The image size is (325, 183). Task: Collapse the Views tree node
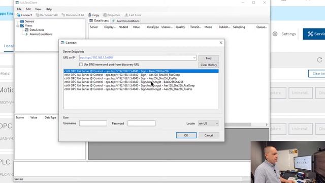18,26
